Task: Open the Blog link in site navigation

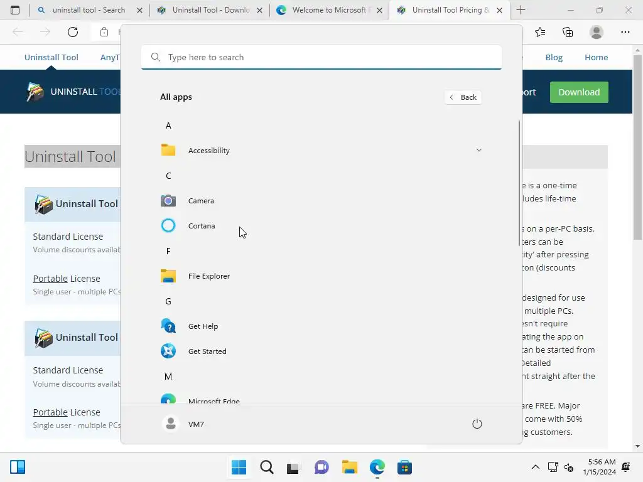Action: 554,57
